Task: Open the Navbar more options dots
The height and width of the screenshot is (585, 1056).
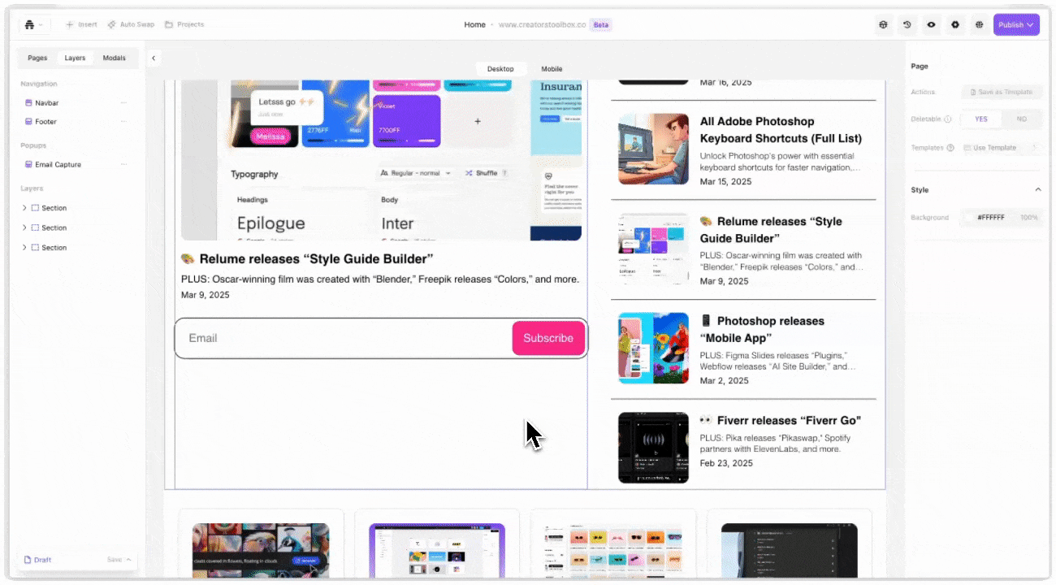Action: (x=123, y=103)
